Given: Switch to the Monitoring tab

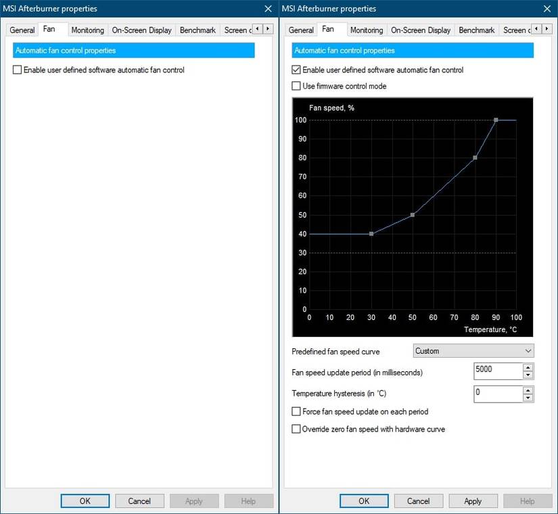Looking at the screenshot, I should tap(366, 30).
